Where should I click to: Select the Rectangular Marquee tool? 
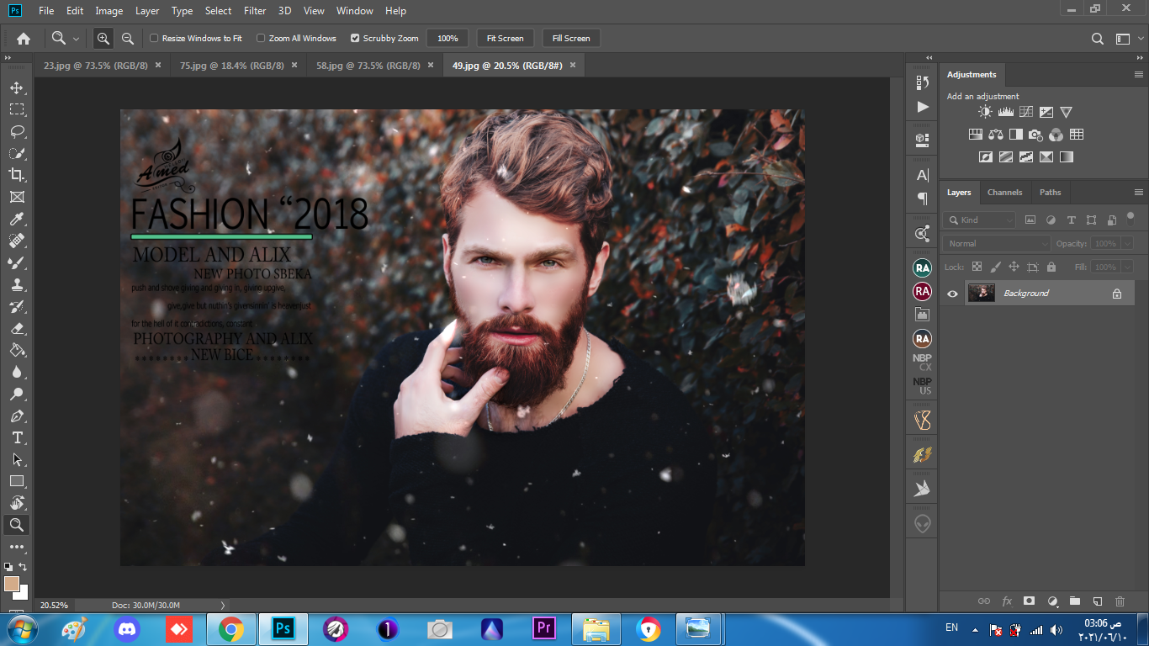(x=17, y=109)
